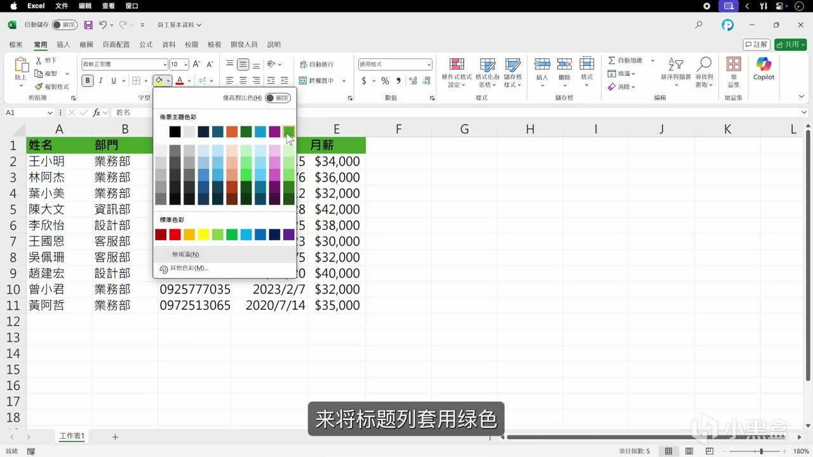Apply underline with the U button

tap(114, 81)
